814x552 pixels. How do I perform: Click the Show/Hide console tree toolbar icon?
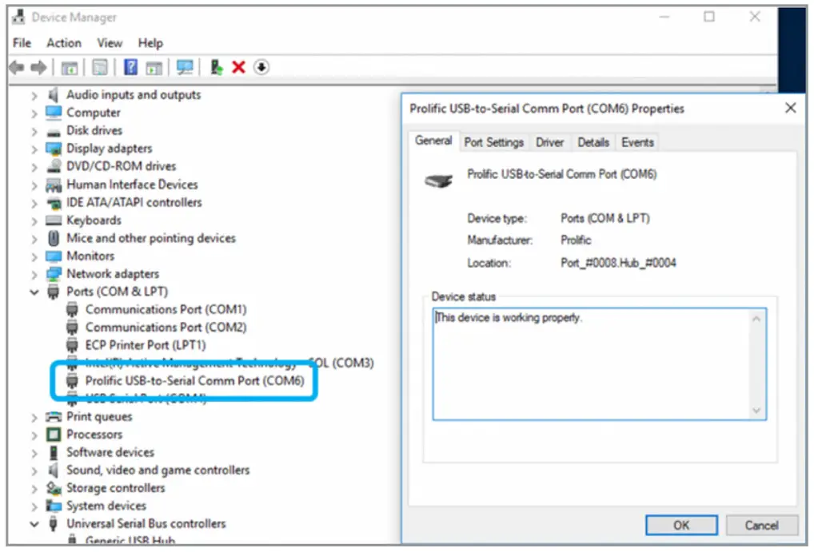pyautogui.click(x=69, y=67)
